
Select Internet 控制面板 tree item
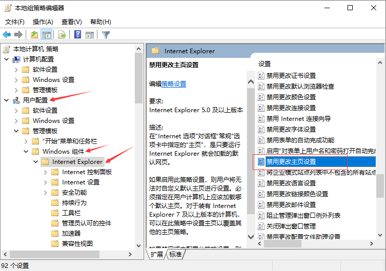click(x=87, y=172)
